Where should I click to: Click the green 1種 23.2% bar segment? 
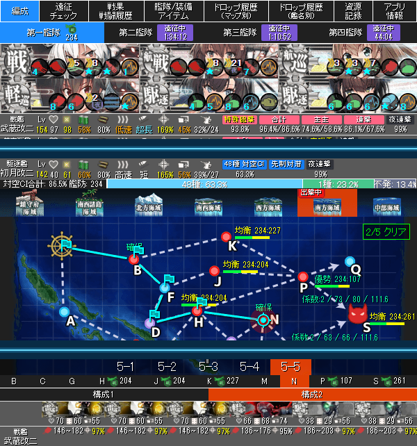[338, 184]
